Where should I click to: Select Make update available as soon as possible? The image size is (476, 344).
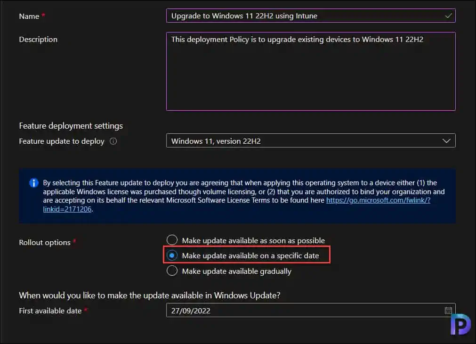pyautogui.click(x=172, y=240)
